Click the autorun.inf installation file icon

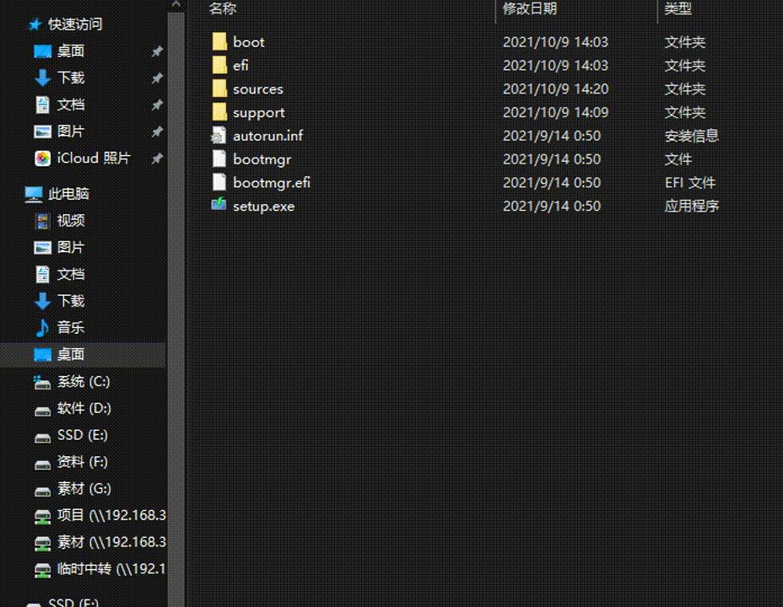tap(219, 135)
